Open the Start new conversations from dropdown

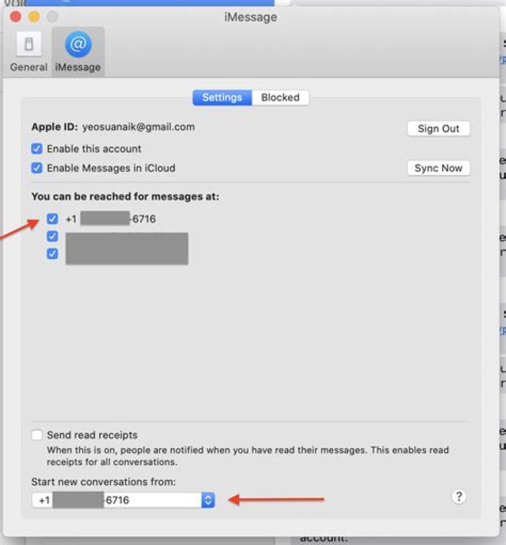tap(123, 500)
